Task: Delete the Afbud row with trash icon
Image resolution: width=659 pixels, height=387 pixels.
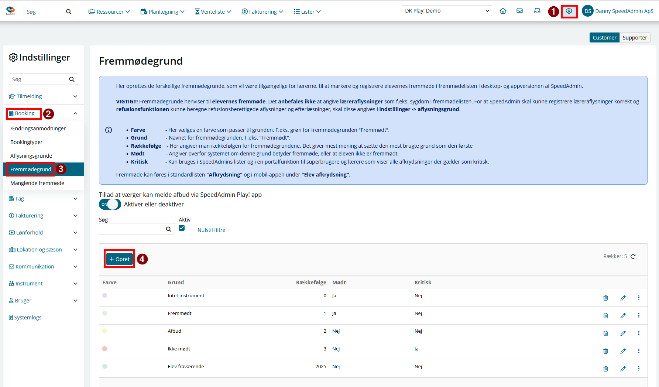Action: pyautogui.click(x=605, y=333)
